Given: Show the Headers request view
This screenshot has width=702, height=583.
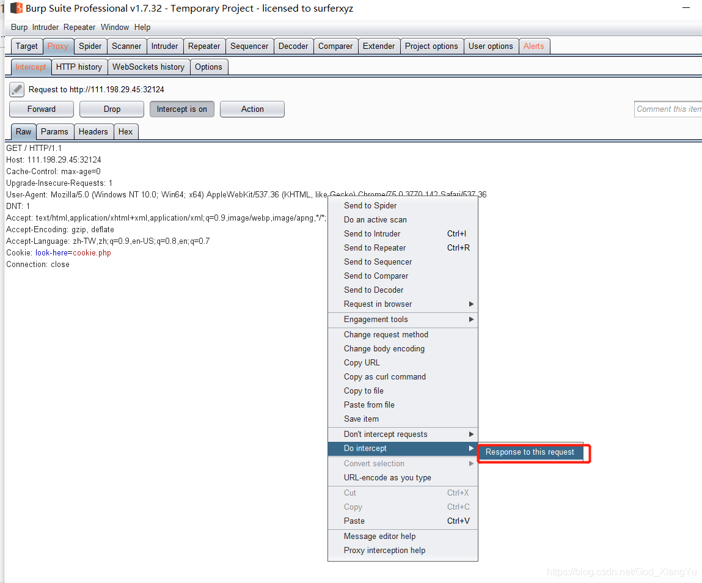Looking at the screenshot, I should pyautogui.click(x=93, y=131).
